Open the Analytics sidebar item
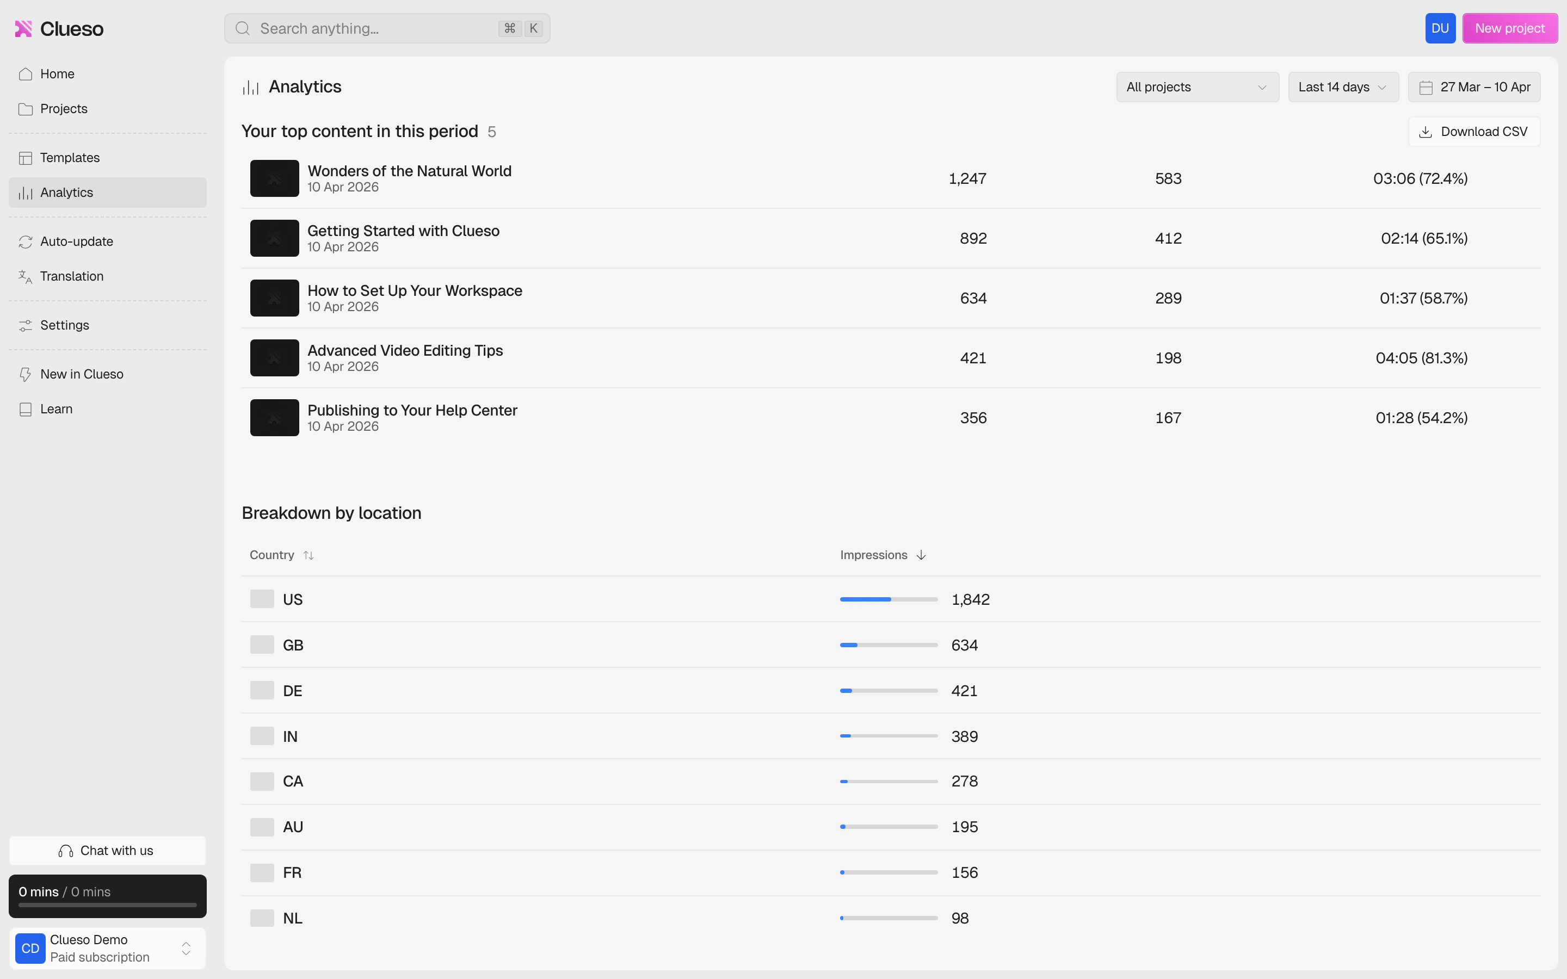 point(108,193)
